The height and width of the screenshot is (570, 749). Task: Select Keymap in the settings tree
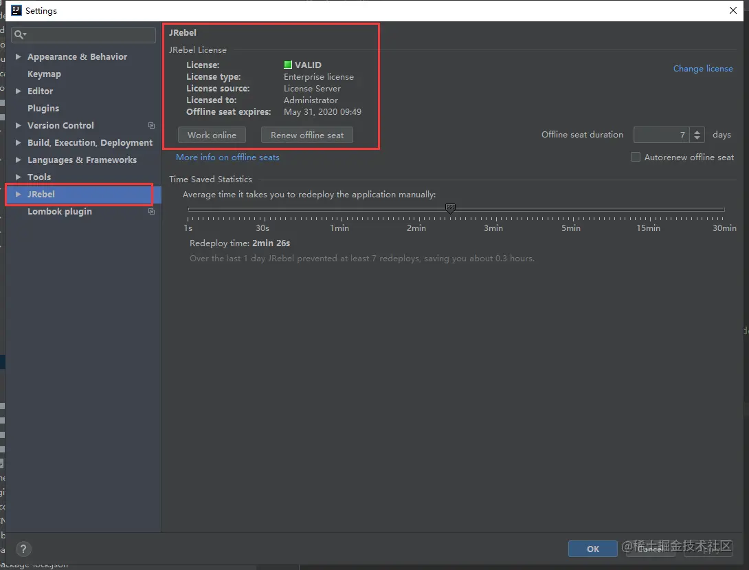click(x=44, y=74)
